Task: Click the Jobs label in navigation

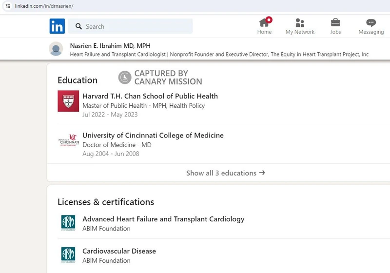Action: [x=335, y=32]
